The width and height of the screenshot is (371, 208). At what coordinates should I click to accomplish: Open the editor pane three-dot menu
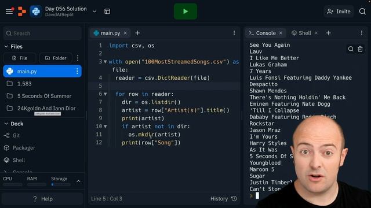(x=234, y=33)
